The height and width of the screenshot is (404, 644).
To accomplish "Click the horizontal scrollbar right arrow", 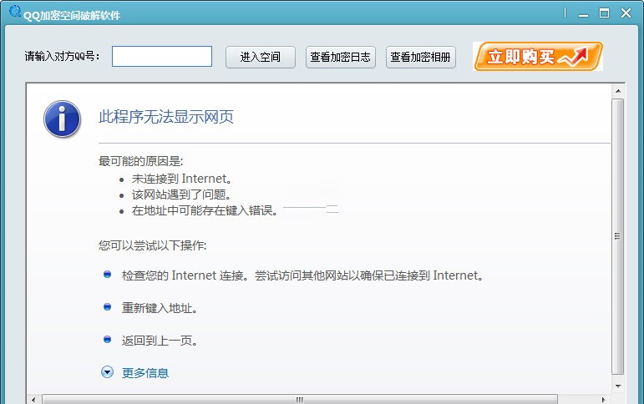I will 604,399.
